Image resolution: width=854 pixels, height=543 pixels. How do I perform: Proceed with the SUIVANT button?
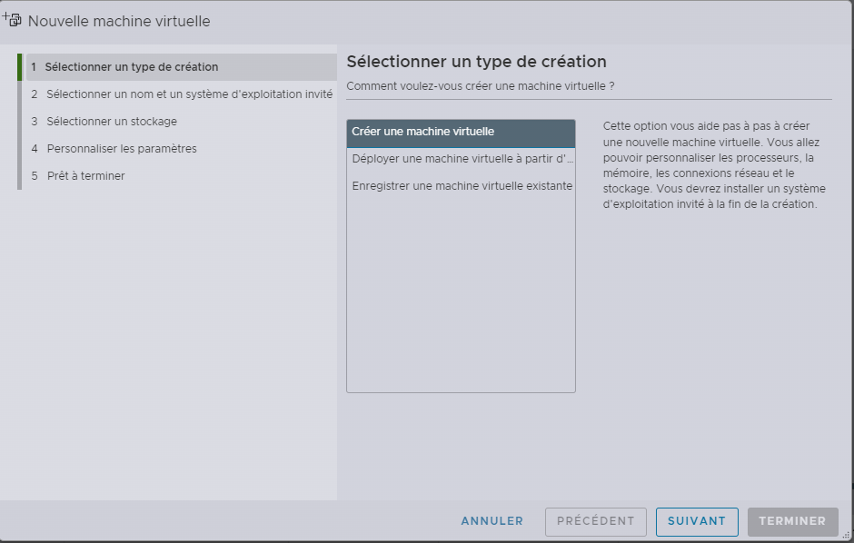point(697,521)
